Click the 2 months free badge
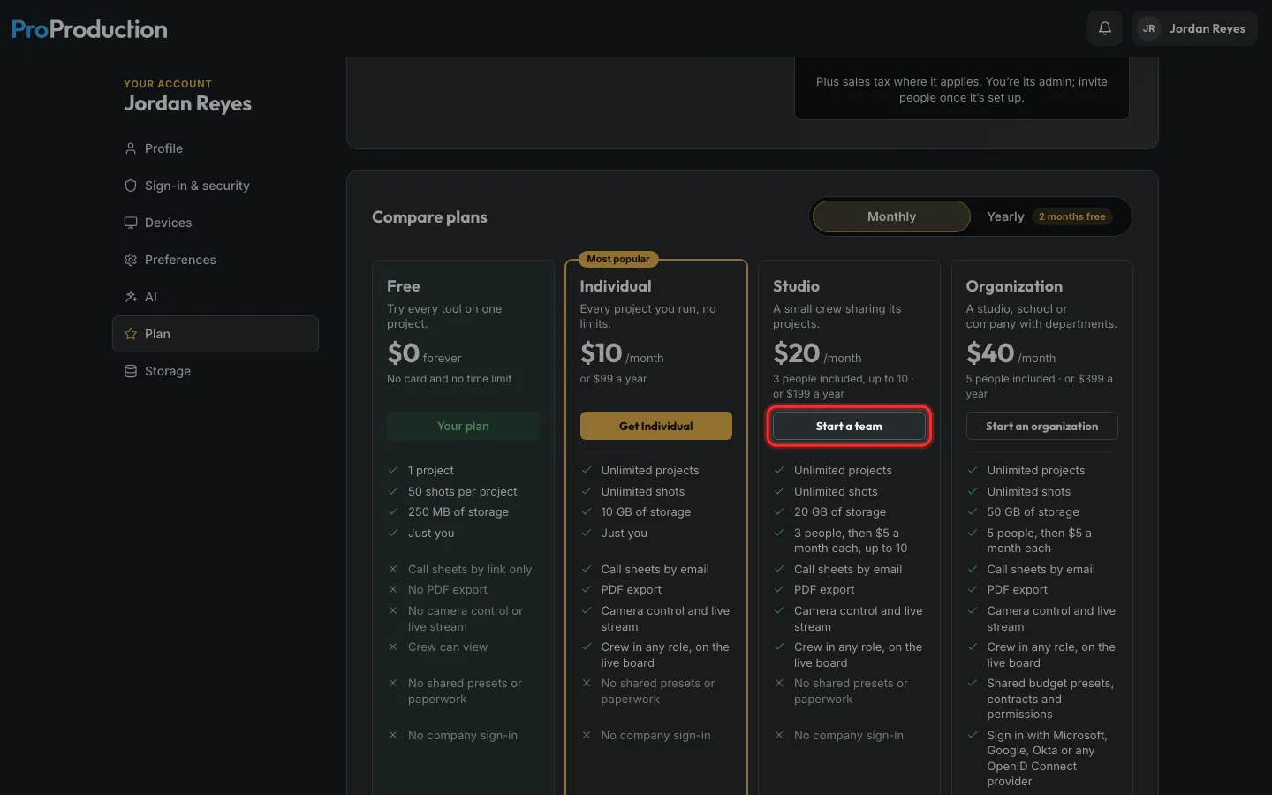The height and width of the screenshot is (795, 1272). [x=1071, y=216]
